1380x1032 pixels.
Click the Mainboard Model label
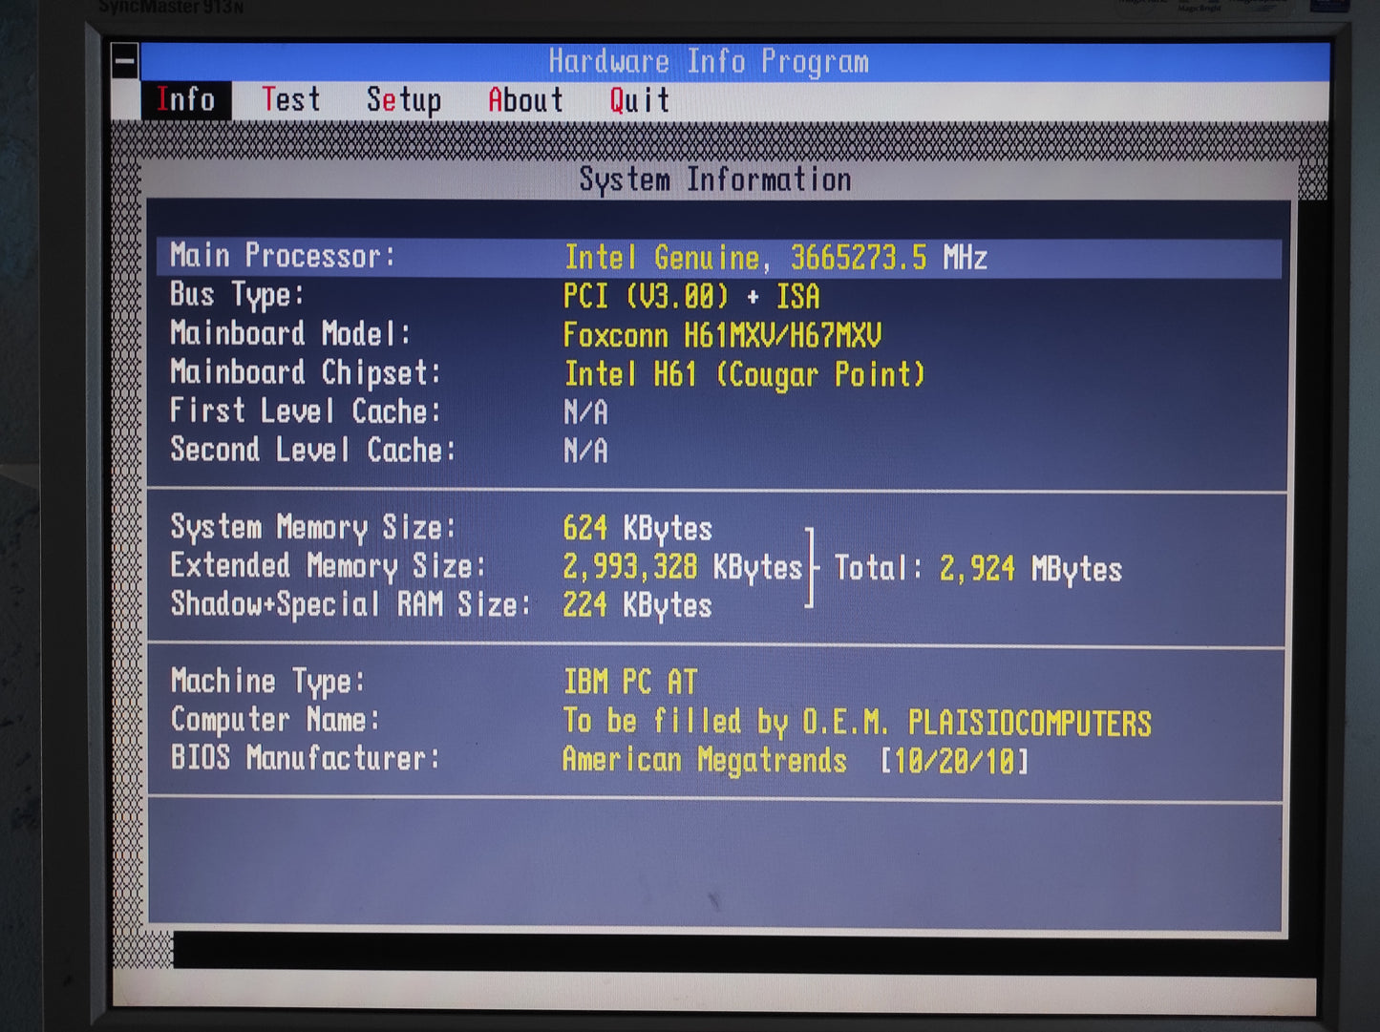289,334
